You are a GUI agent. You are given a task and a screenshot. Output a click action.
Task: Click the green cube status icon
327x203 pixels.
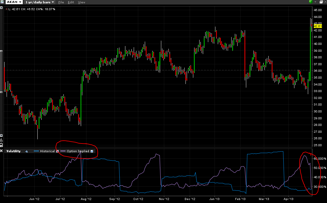tap(311, 2)
